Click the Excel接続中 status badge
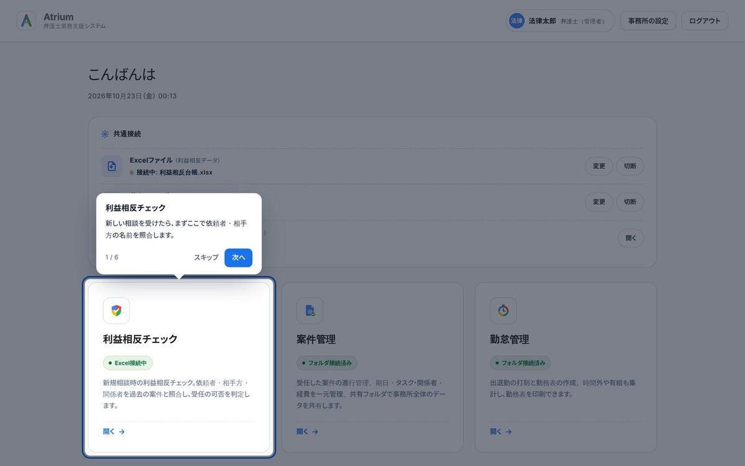The image size is (745, 466). point(128,363)
